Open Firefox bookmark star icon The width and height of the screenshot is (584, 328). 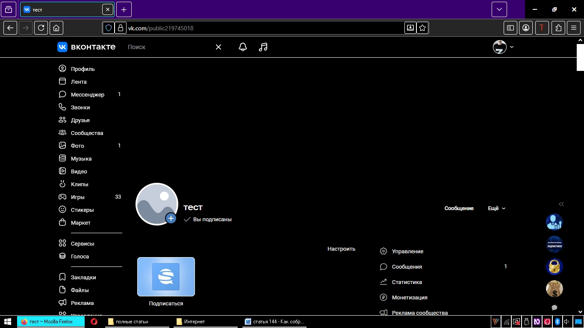(422, 28)
